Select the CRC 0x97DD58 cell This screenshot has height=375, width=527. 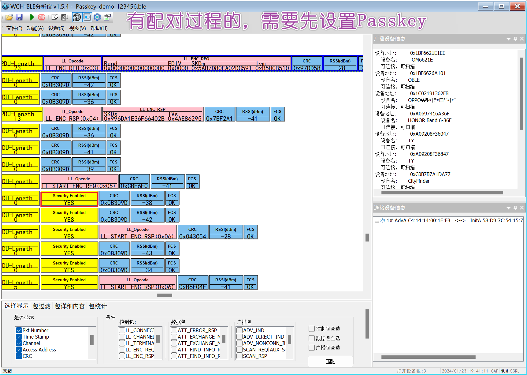point(307,64)
